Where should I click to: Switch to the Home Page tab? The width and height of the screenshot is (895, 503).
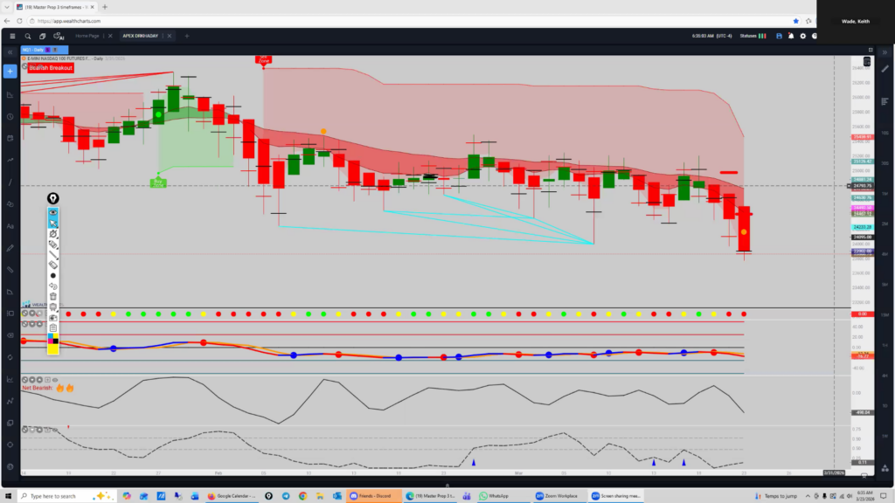[87, 36]
